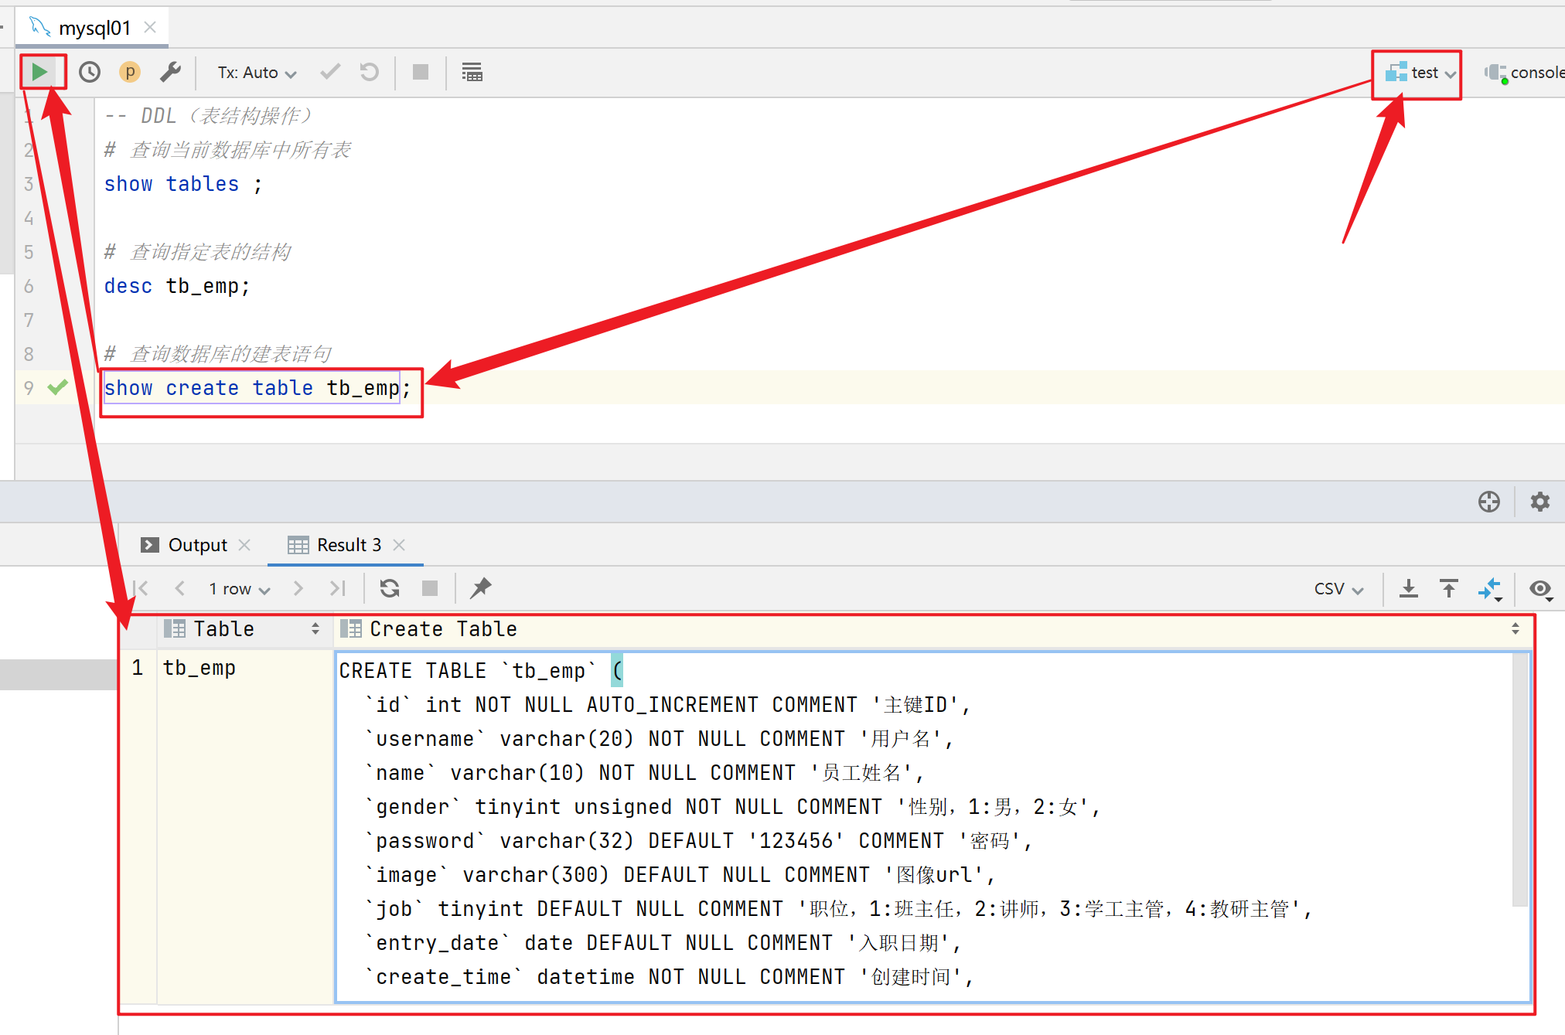1565x1035 pixels.
Task: Run the query with the green Execute button
Action: [x=39, y=72]
